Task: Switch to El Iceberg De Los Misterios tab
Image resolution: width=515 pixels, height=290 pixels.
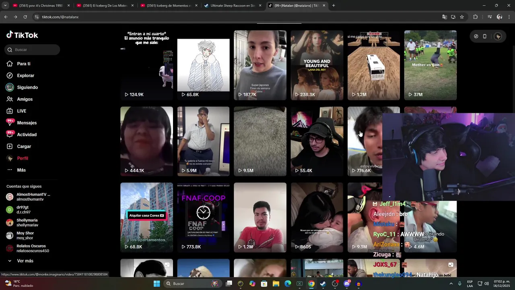Action: (105, 6)
